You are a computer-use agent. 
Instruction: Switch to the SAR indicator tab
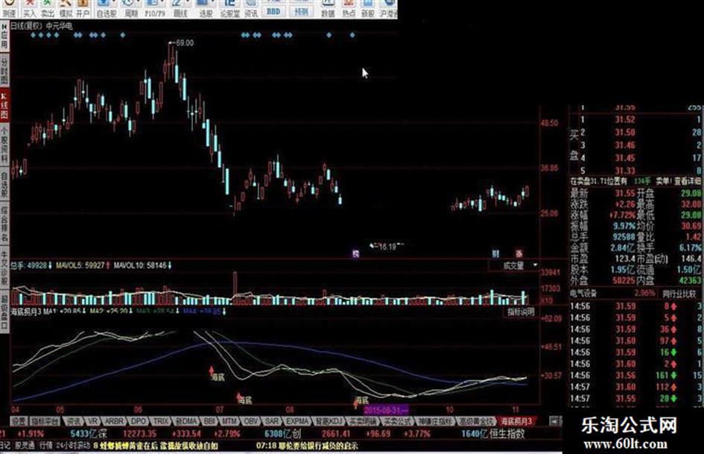272,422
